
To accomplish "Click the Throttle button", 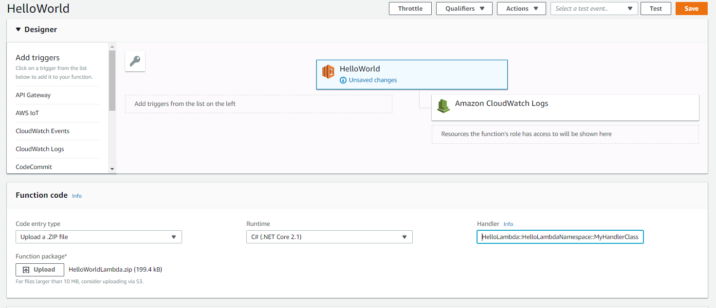I will tap(410, 9).
